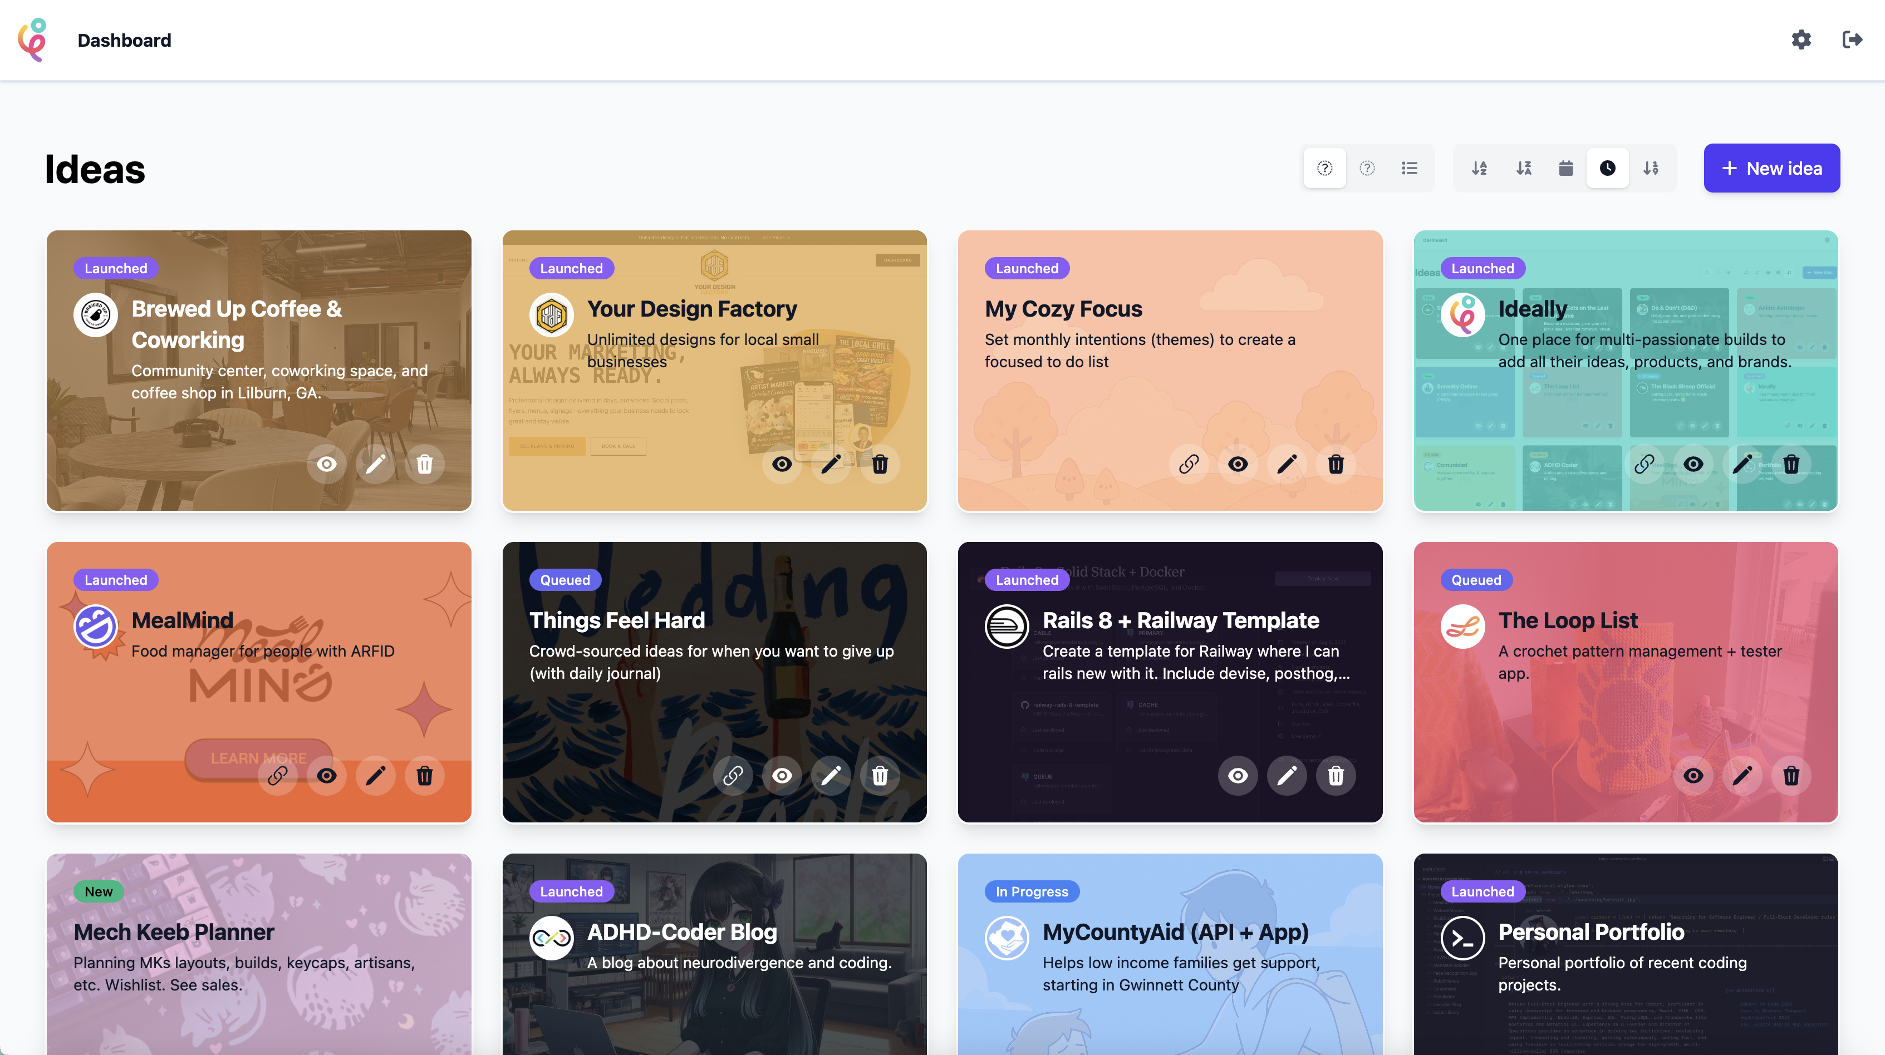This screenshot has height=1055, width=1885.
Task: Delete the MealMind idea
Action: coord(424,776)
